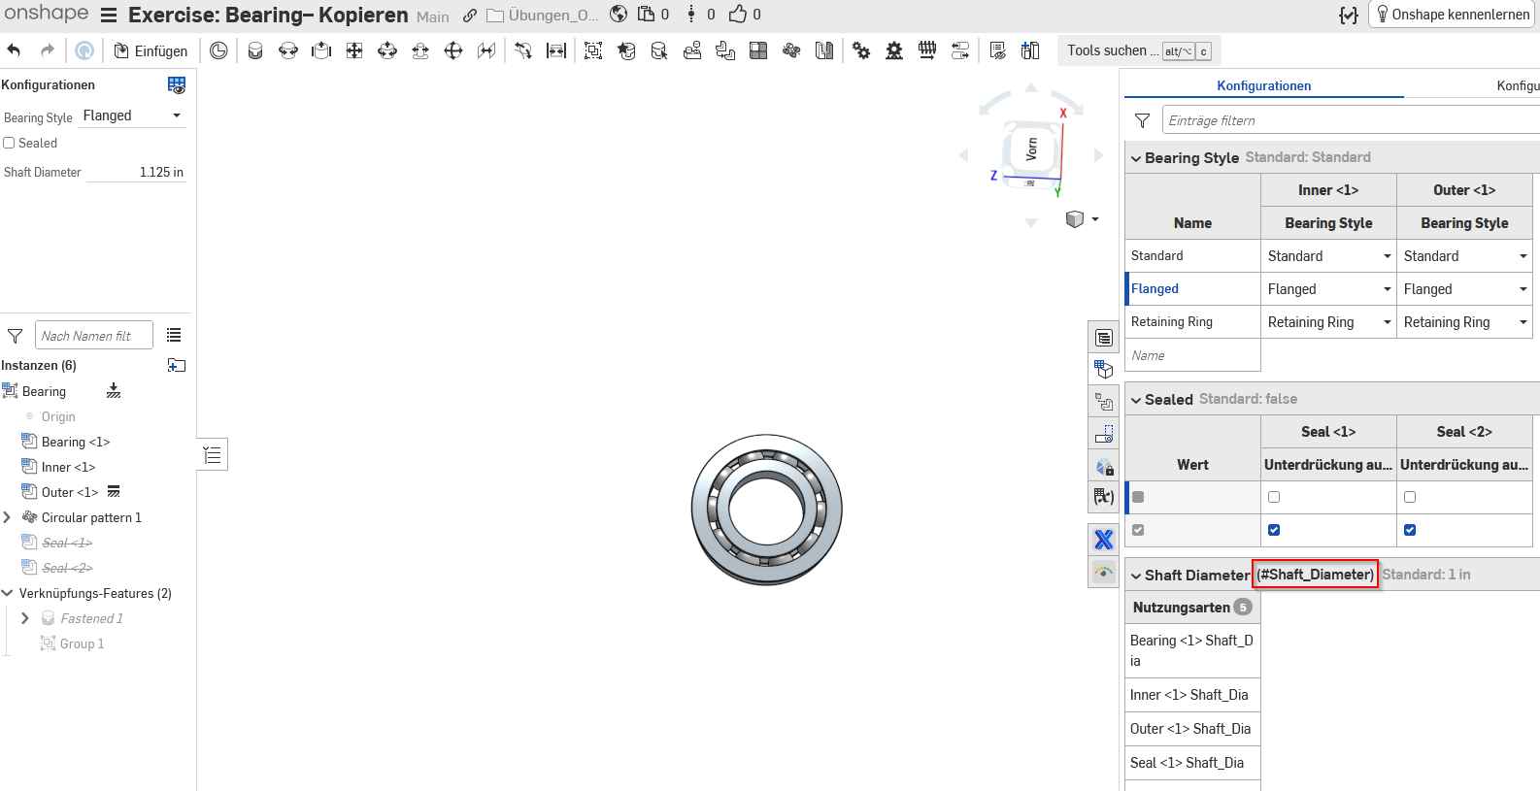1540x791 pixels.
Task: Click the Einfügen button
Action: 151,50
